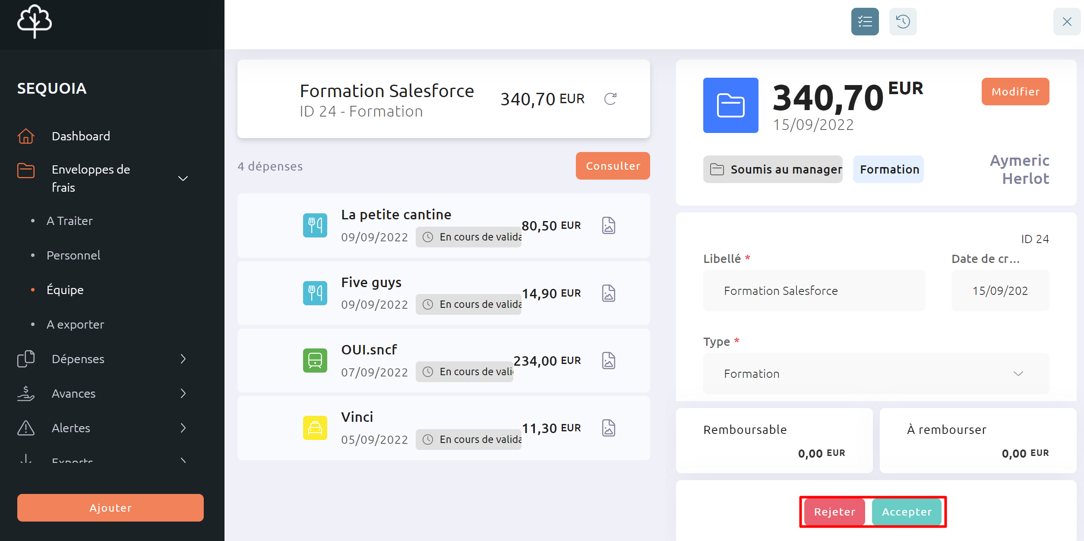Click the Modifier button
This screenshot has width=1084, height=541.
coord(1015,92)
